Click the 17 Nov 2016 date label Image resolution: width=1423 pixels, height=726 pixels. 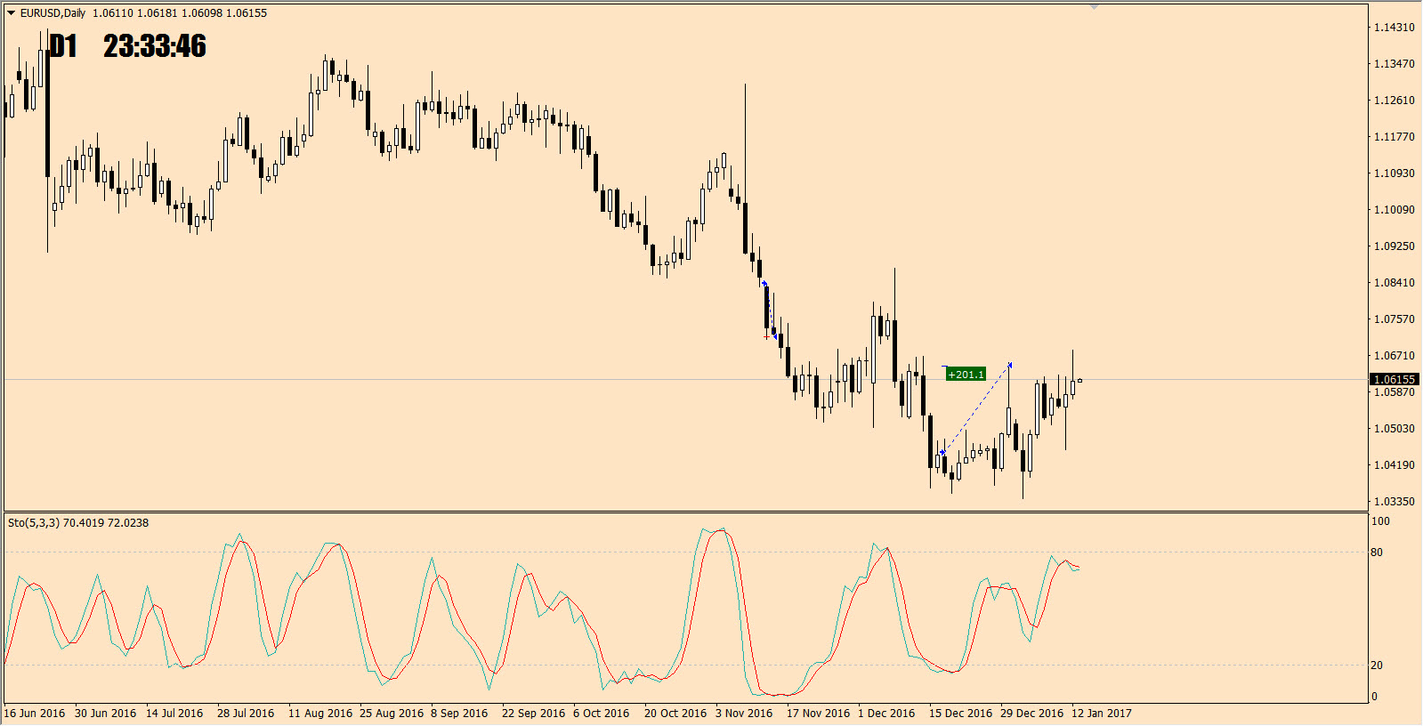click(819, 714)
